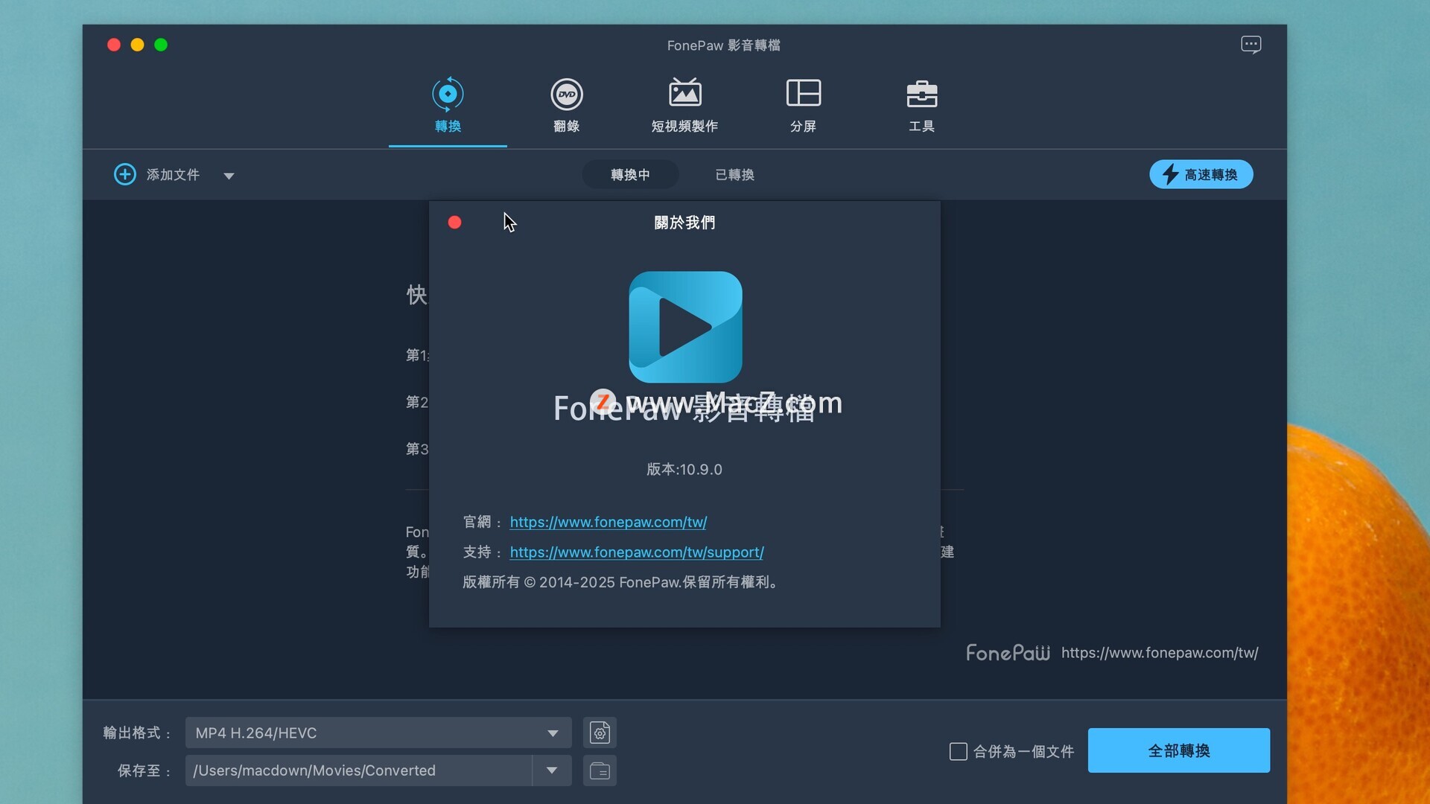
Task: Switch to the 翻錄 DVD ripper tab
Action: click(x=566, y=105)
